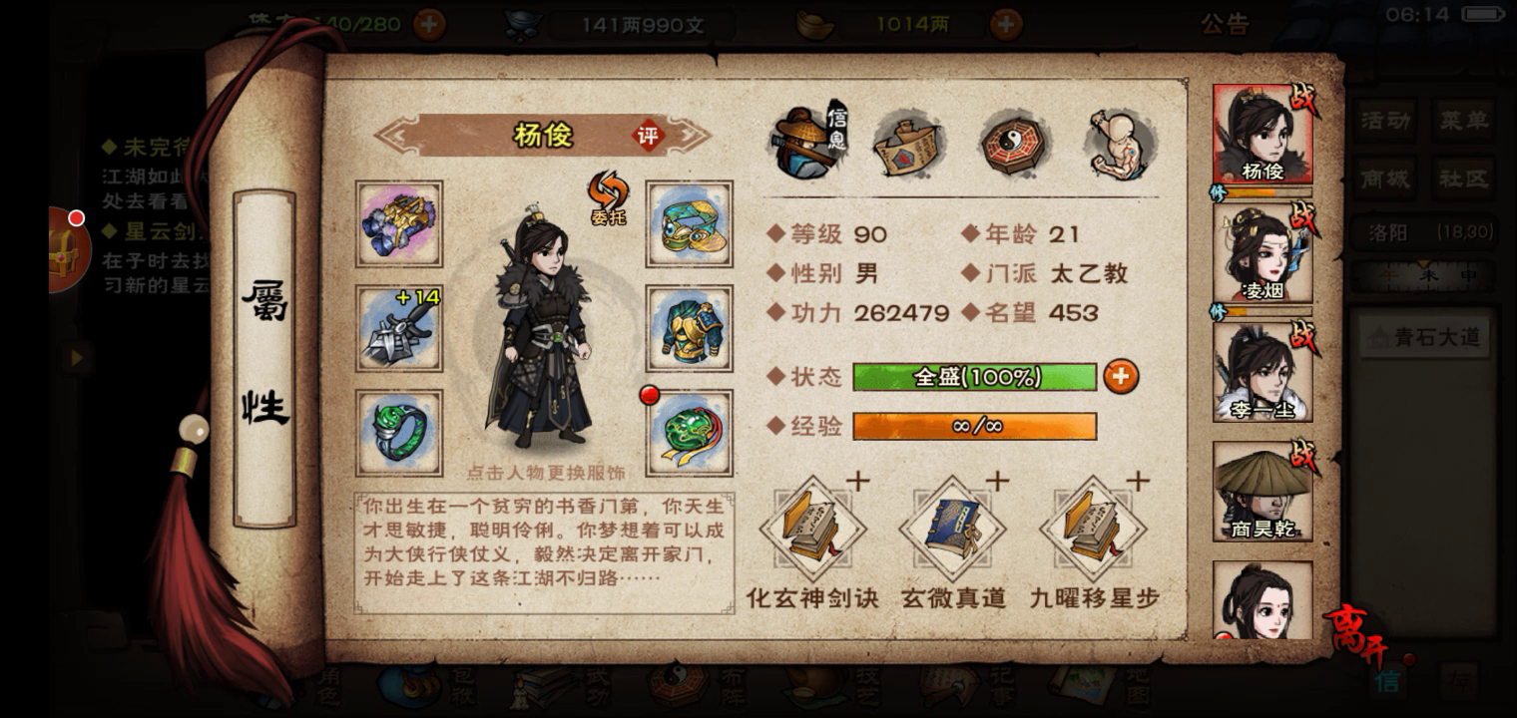Select the +14 weapon equipment slot
Image resolution: width=1517 pixels, height=718 pixels.
point(399,328)
